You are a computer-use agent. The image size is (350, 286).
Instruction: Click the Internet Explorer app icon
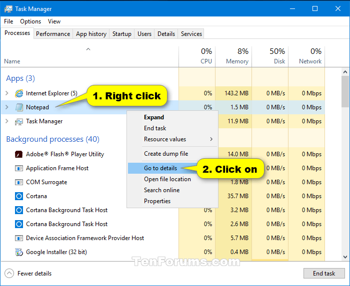click(19, 93)
